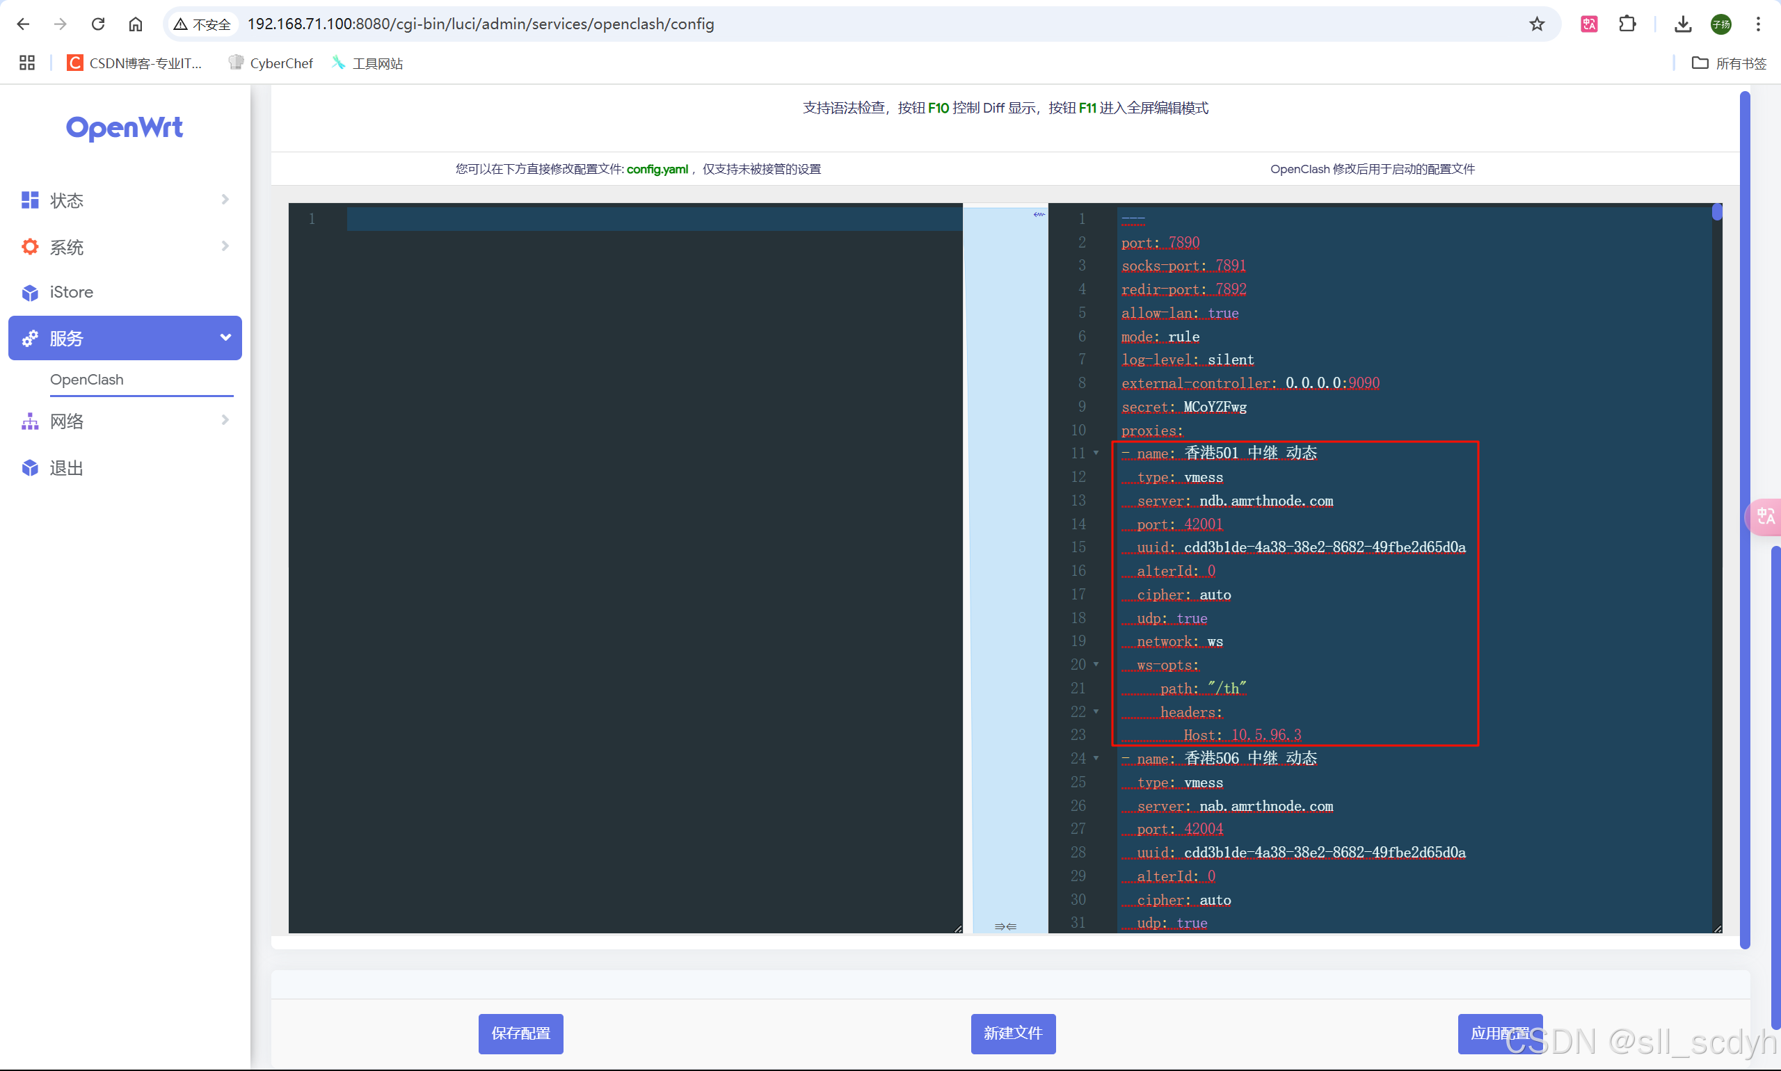Click the right editor vertical scrollbar
This screenshot has width=1781, height=1071.
click(1717, 212)
